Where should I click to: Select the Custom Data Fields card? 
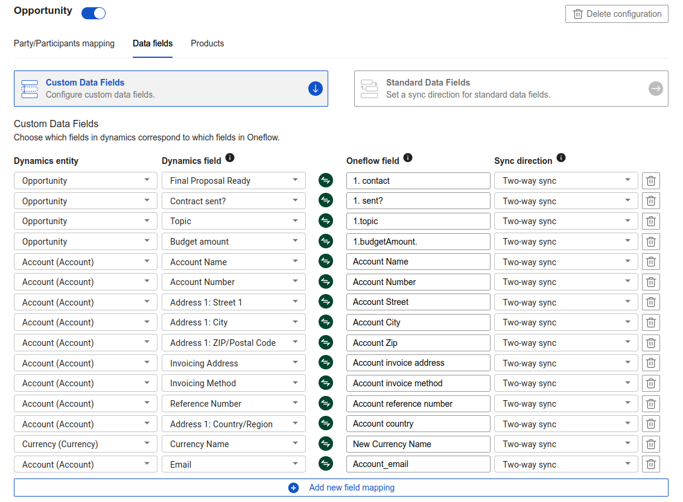point(171,89)
